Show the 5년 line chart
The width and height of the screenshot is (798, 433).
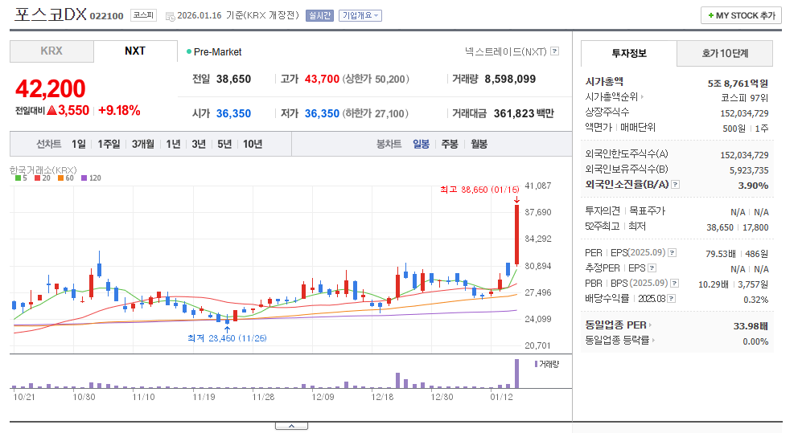tap(224, 145)
